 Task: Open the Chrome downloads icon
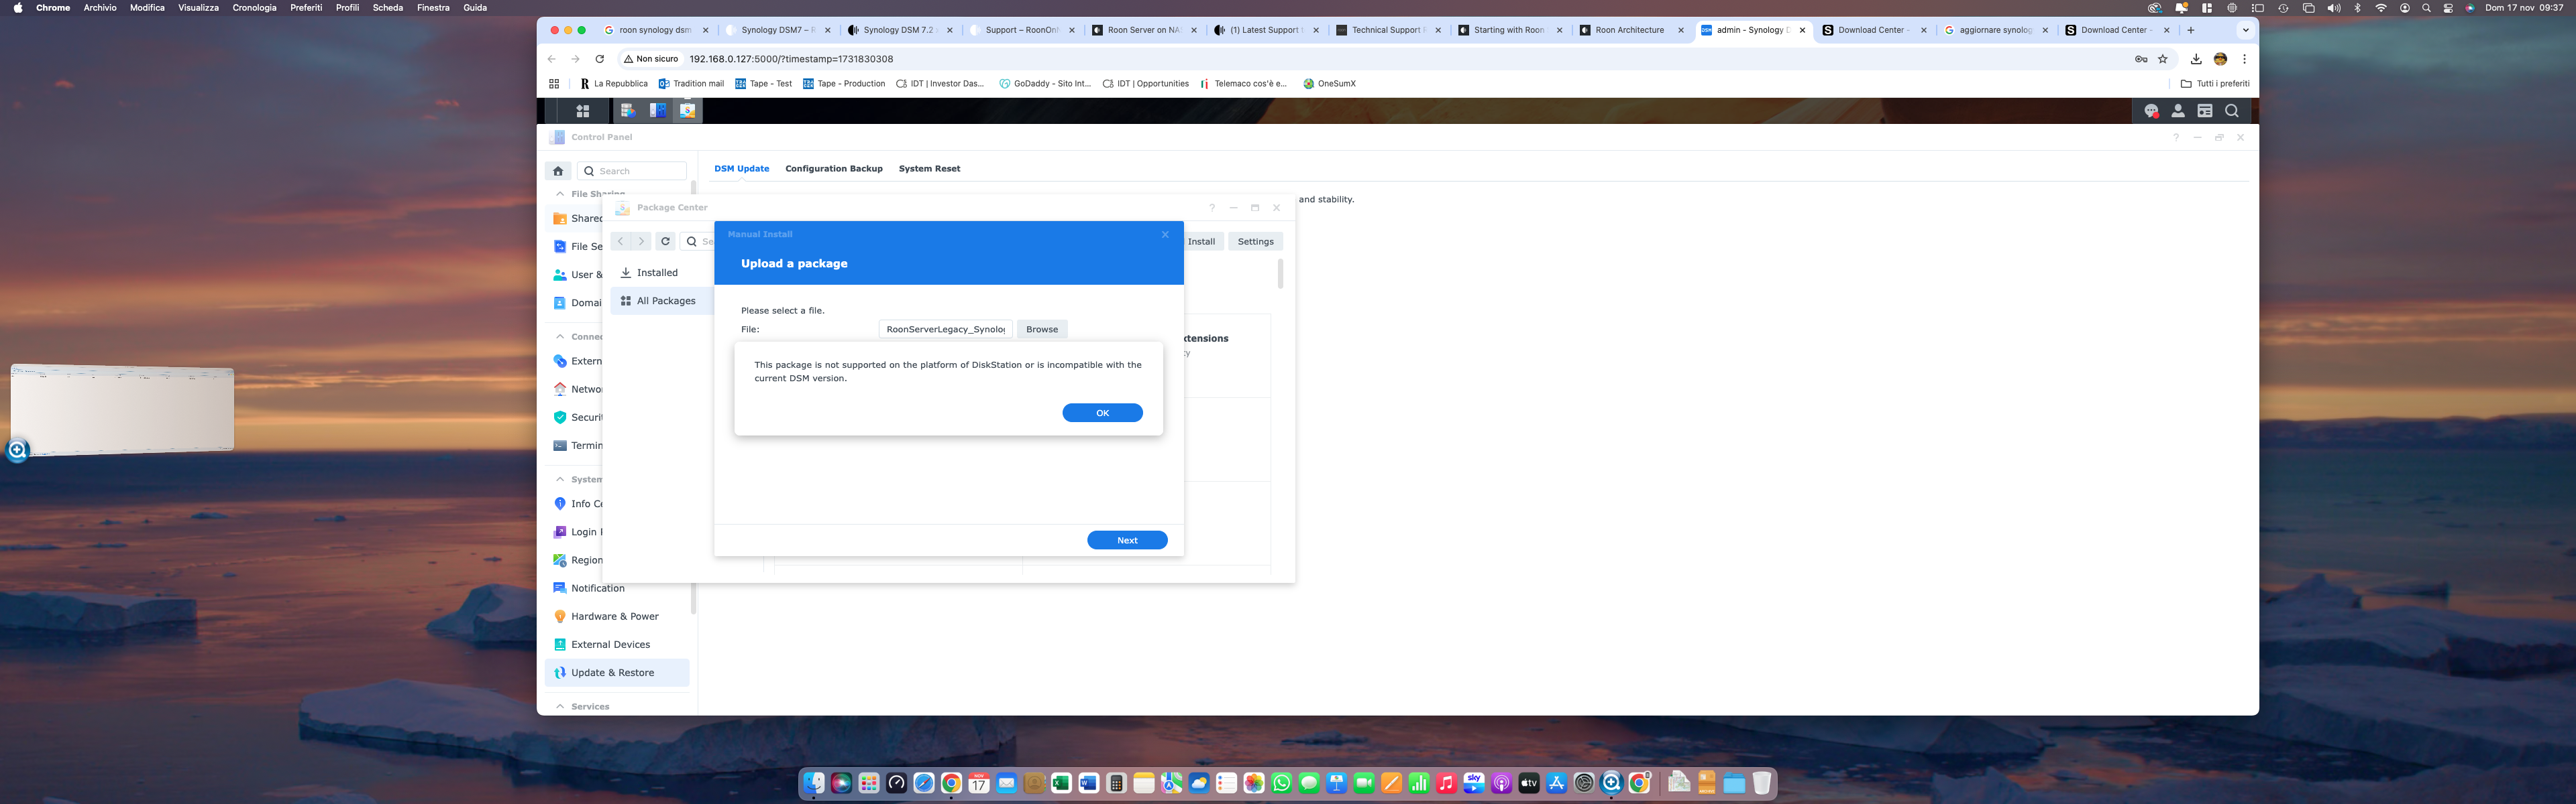(x=2196, y=59)
